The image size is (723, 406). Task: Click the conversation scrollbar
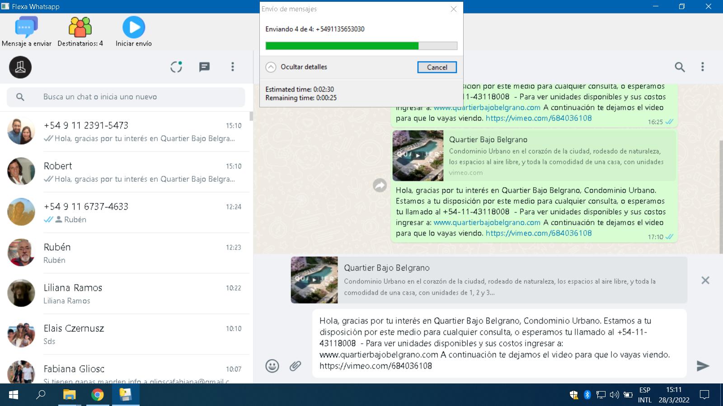click(x=721, y=196)
